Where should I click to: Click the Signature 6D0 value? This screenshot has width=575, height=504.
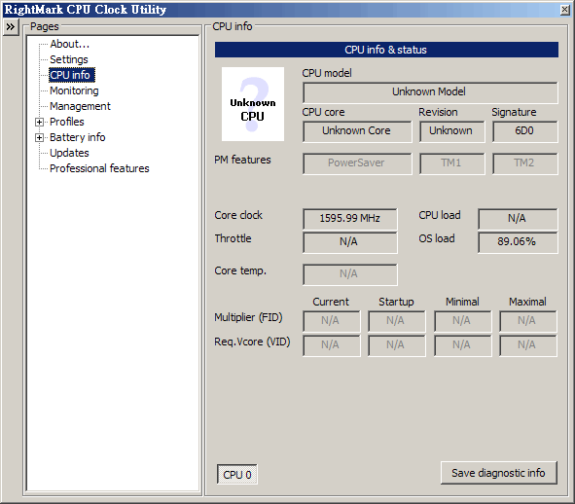tap(524, 131)
